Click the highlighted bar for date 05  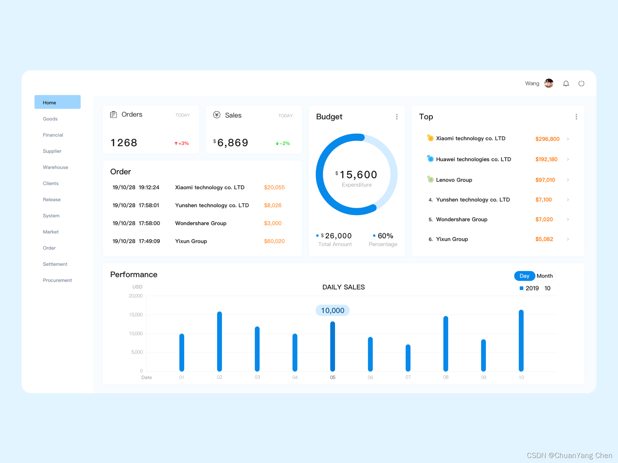point(333,346)
